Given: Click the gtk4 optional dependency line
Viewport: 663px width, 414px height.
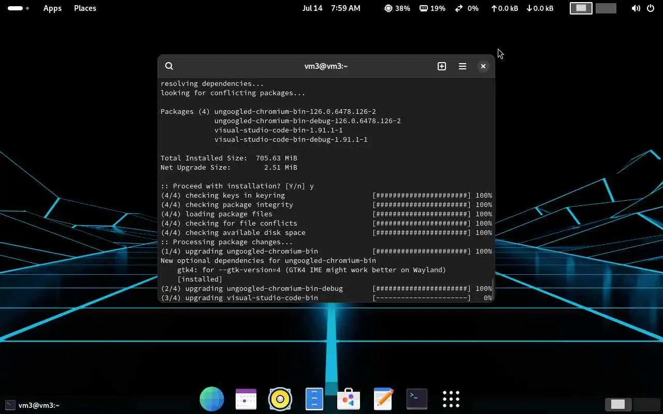Looking at the screenshot, I should [312, 270].
